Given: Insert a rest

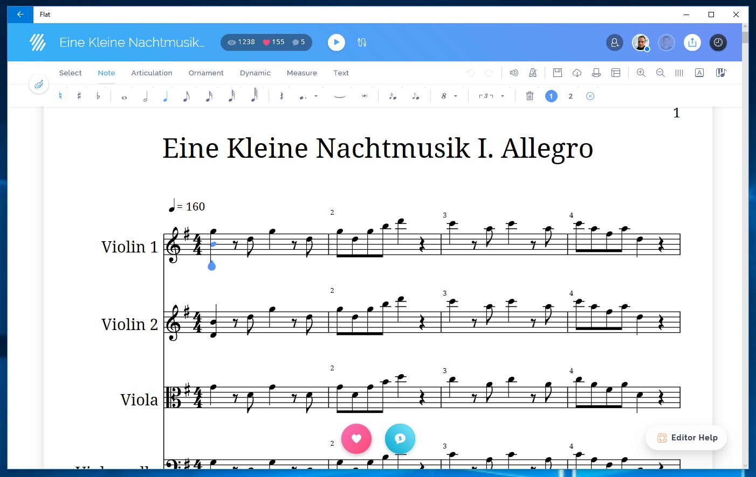Looking at the screenshot, I should (281, 96).
